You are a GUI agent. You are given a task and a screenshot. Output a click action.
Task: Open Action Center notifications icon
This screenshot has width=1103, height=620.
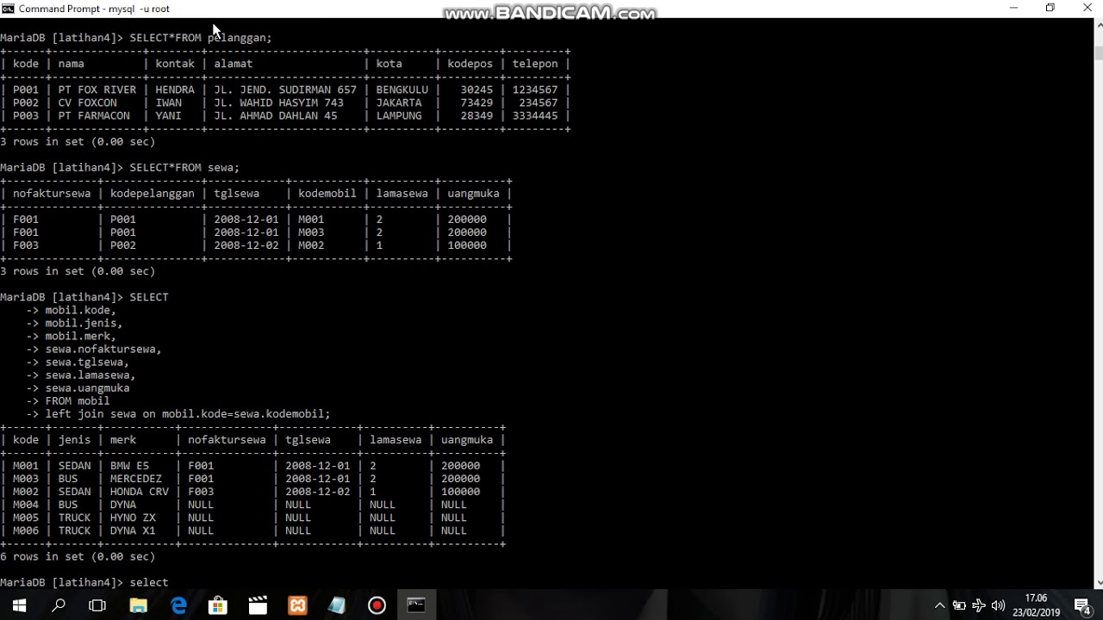click(x=1082, y=605)
